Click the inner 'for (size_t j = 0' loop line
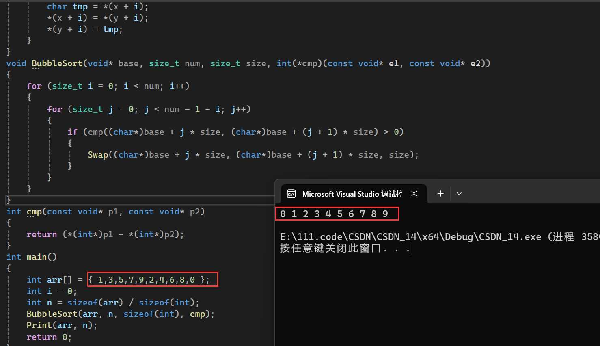The height and width of the screenshot is (346, 600). tap(149, 109)
